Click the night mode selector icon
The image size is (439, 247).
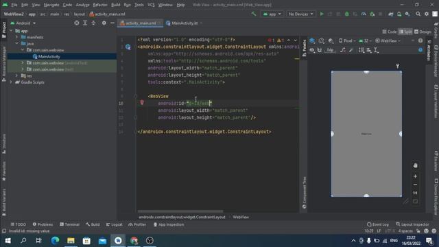click(x=331, y=41)
